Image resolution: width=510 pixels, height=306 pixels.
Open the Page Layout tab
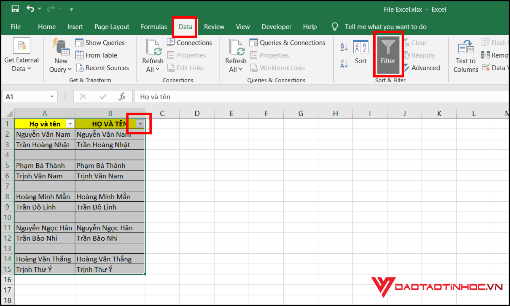[112, 27]
